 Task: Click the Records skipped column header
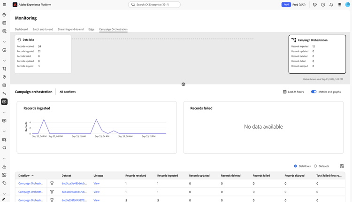[x=295, y=176]
